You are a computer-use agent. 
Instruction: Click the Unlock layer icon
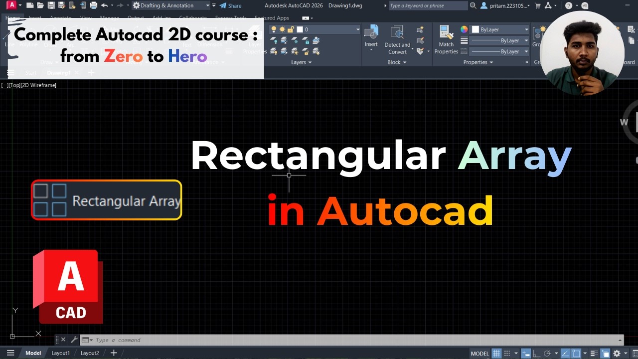(x=306, y=51)
